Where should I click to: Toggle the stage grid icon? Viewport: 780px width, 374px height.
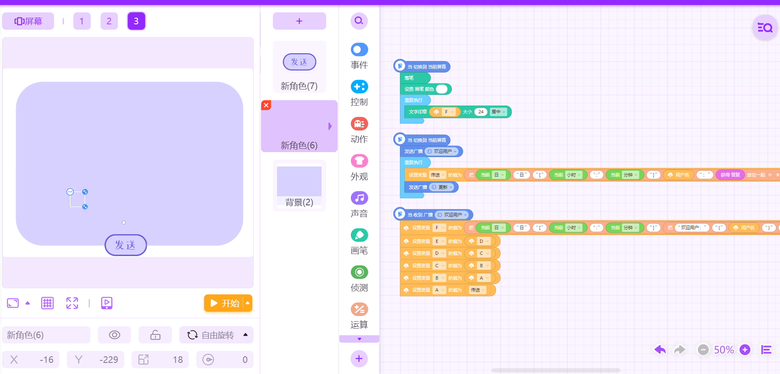pyautogui.click(x=47, y=303)
